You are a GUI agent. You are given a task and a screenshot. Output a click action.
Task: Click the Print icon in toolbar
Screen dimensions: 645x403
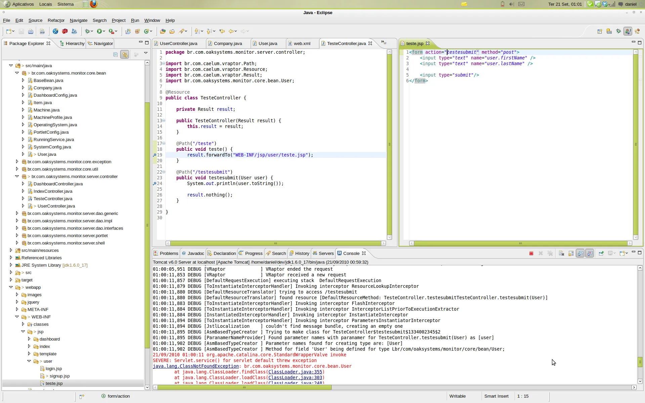[x=31, y=31]
